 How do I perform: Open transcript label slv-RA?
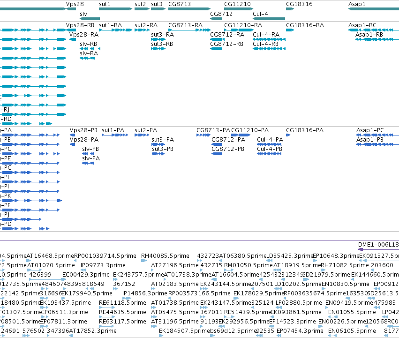coord(89,53)
